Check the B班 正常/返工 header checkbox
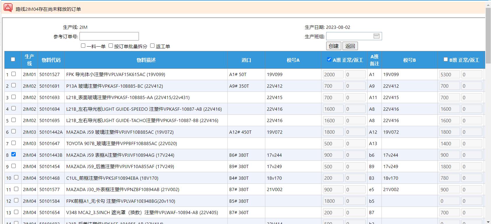This screenshot has width=491, height=224. point(446,59)
